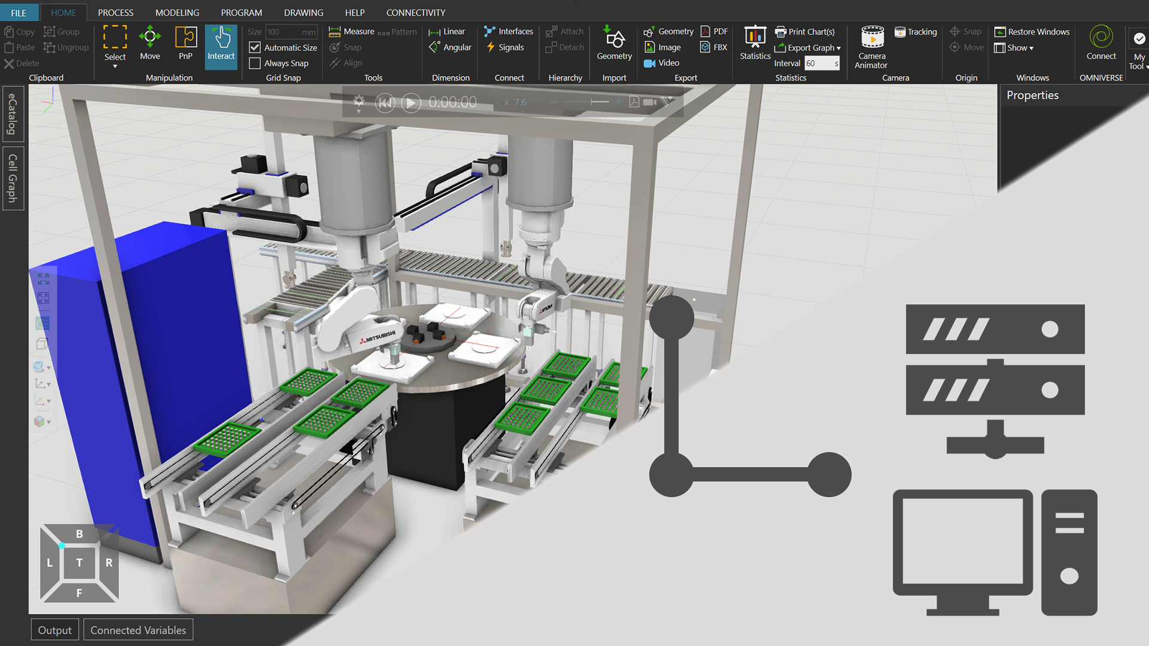Enable the Automatic Size checkbox
Image resolution: width=1149 pixels, height=646 pixels.
pyautogui.click(x=256, y=47)
